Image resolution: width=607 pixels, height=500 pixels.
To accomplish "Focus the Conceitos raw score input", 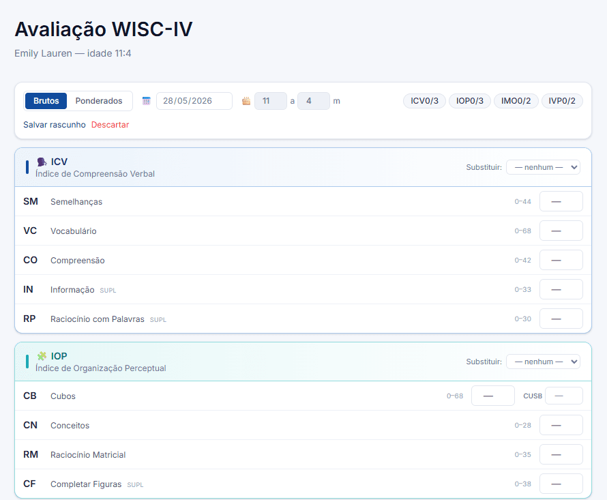I will tap(561, 425).
